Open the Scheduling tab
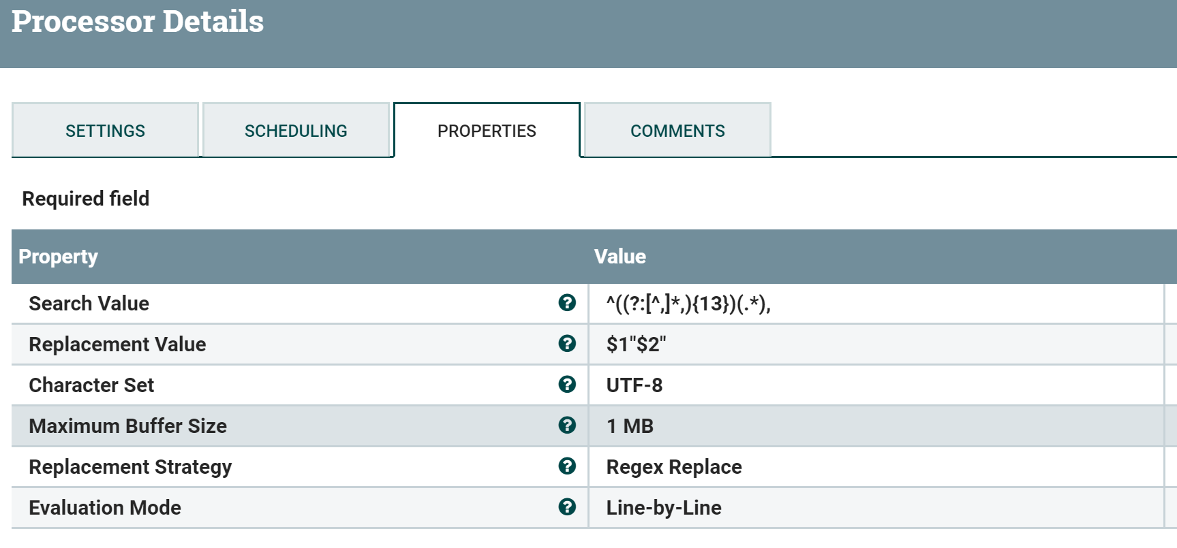The image size is (1177, 548). pos(296,131)
